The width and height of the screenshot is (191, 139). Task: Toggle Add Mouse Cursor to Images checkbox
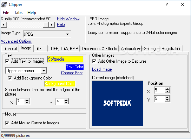click(7, 123)
